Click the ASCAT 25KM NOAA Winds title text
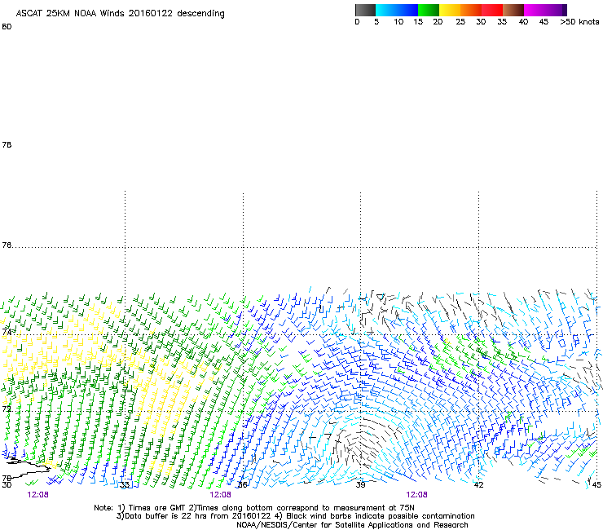 [120, 14]
